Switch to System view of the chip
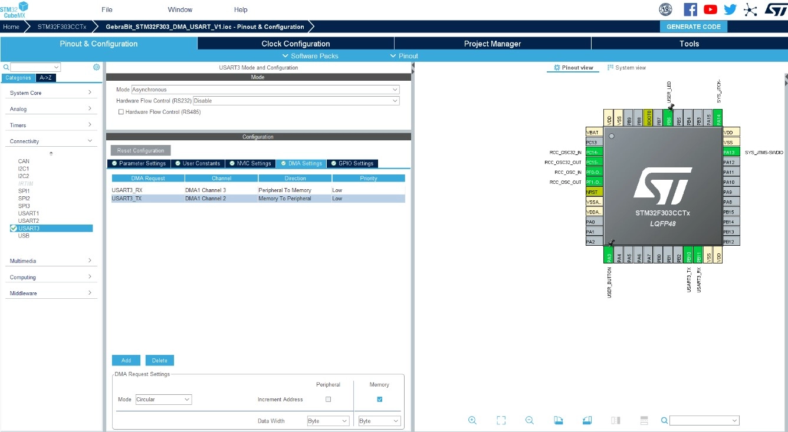The width and height of the screenshot is (788, 432). tap(626, 68)
